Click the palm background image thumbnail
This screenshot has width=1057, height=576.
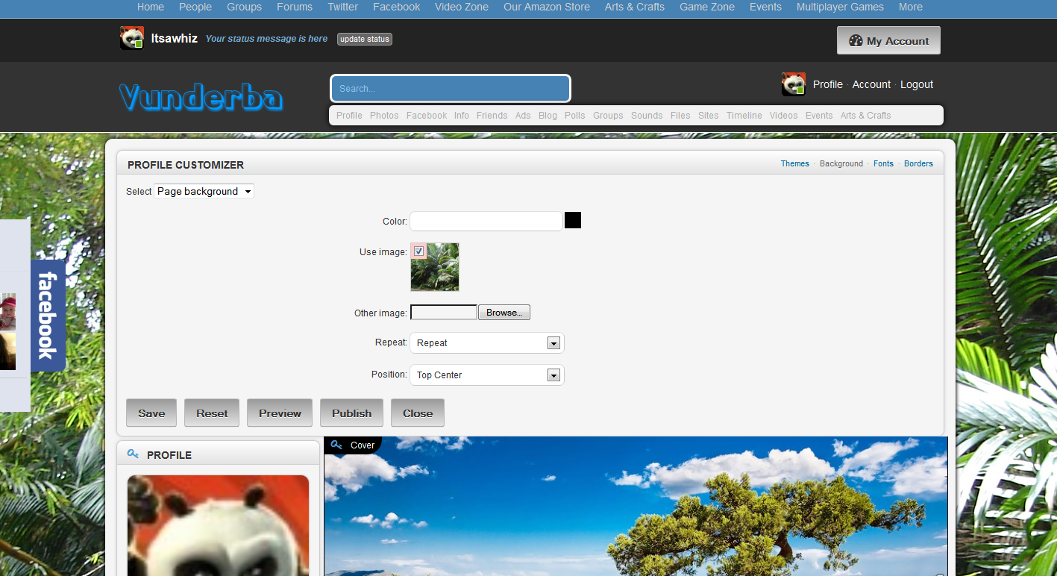coord(435,266)
